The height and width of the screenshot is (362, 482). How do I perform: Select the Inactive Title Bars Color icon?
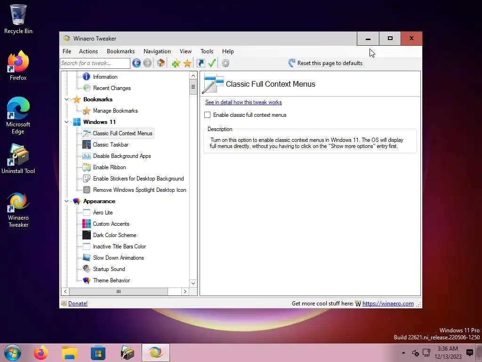(87, 247)
